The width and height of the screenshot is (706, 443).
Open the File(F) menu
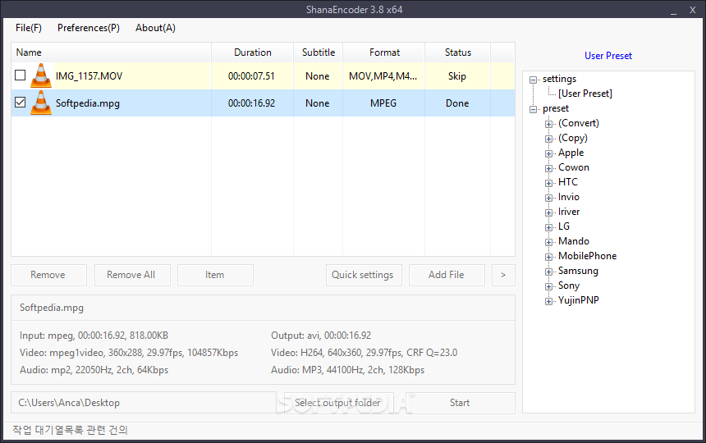coord(29,28)
